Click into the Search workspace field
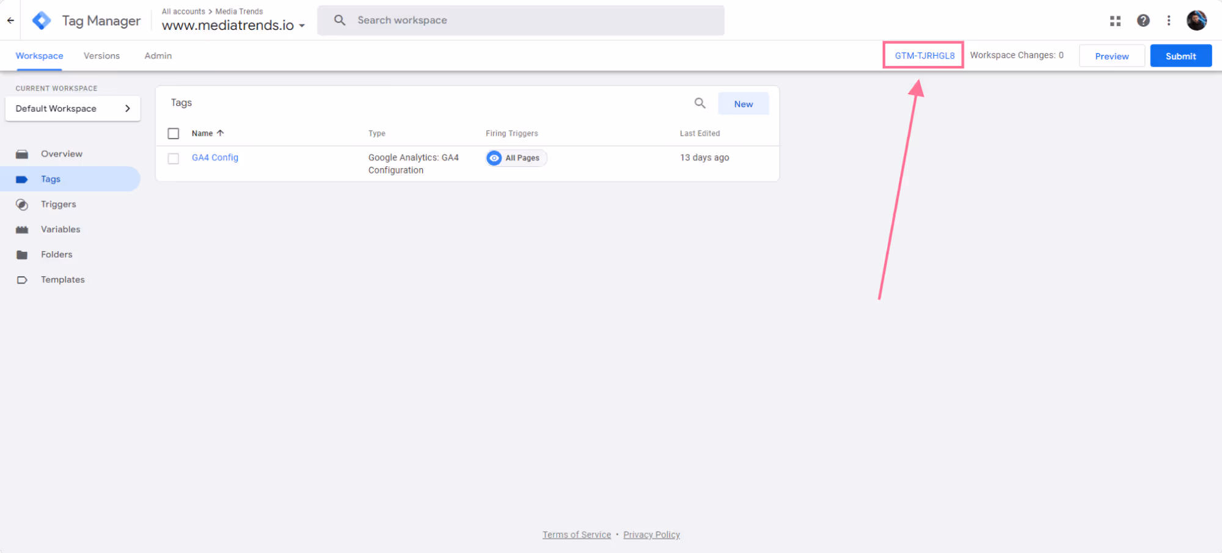This screenshot has width=1222, height=553. click(x=521, y=20)
